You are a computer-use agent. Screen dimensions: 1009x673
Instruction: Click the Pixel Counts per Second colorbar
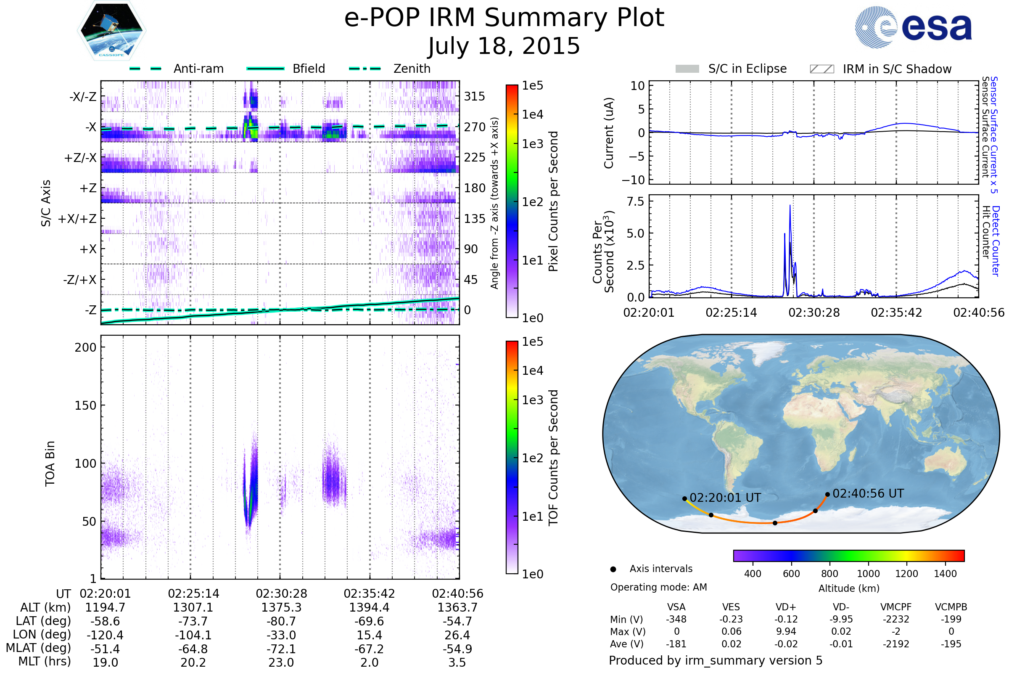coord(512,201)
